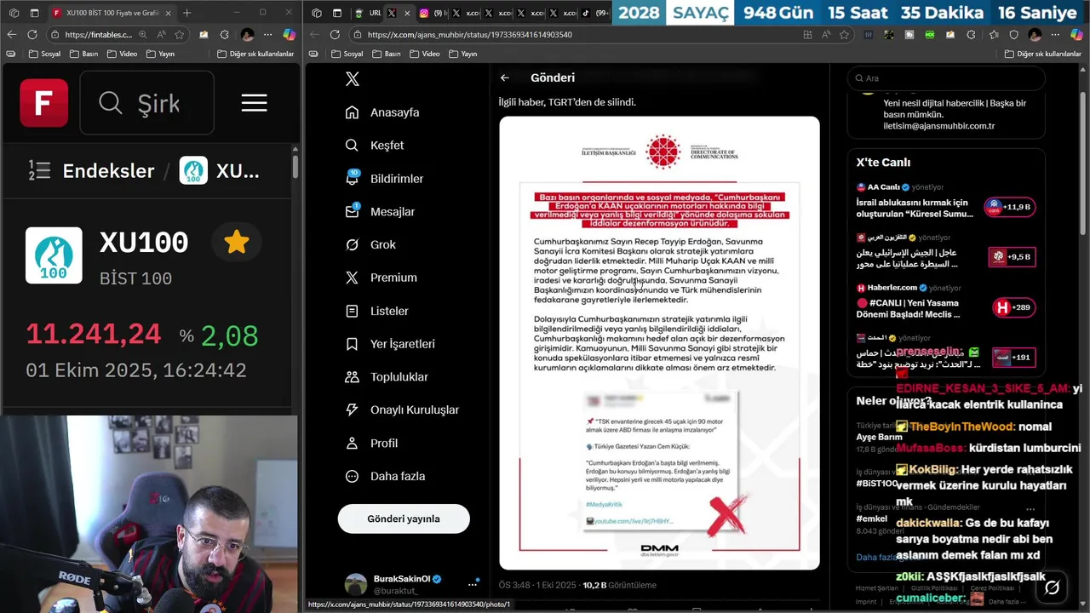Open Anasayfa in the X sidebar
The width and height of the screenshot is (1090, 613).
[x=383, y=112]
